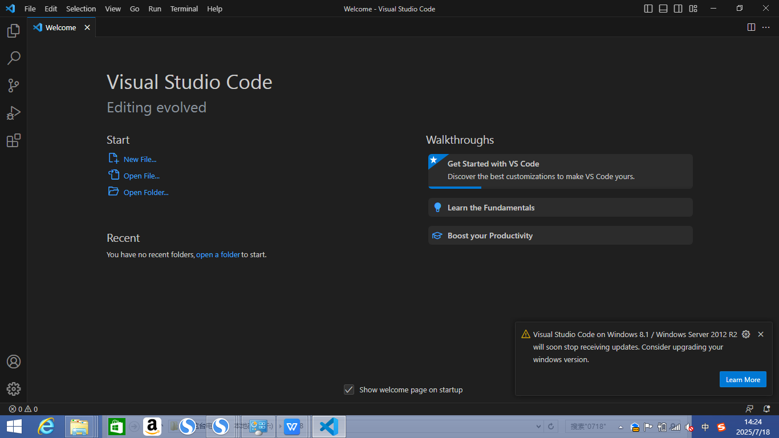Viewport: 779px width, 438px height.
Task: Open the Terminal menu
Action: tap(184, 9)
